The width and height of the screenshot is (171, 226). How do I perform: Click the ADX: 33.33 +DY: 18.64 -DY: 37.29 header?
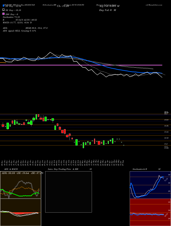click(x=22, y=173)
